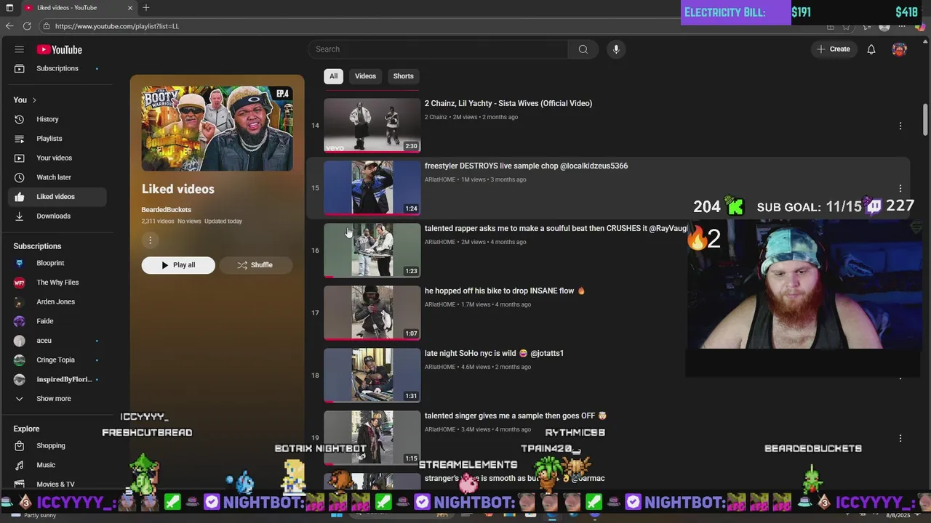Open Cringe Topia channel
This screenshot has height=523, width=931.
pos(57,360)
